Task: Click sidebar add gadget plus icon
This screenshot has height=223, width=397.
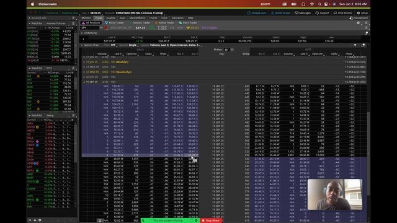Action: click(x=35, y=221)
